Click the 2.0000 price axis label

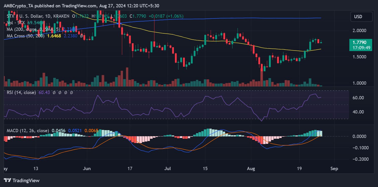coord(360,30)
